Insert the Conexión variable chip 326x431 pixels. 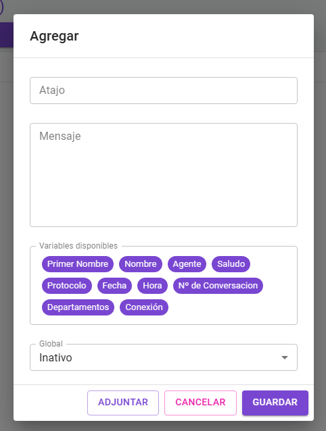[x=144, y=307]
